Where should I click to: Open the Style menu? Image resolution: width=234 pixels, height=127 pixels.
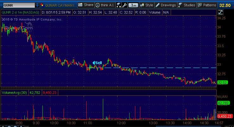click(x=147, y=5)
